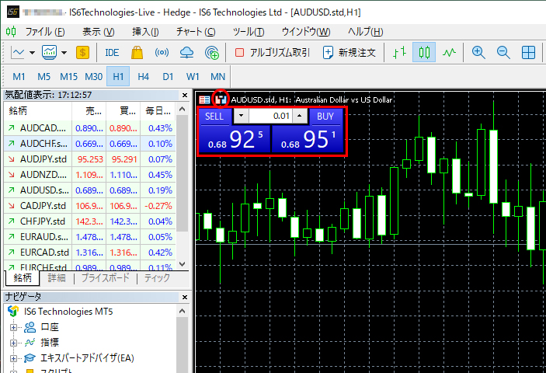Click the SELL button on chart
546x373 pixels.
click(x=214, y=116)
